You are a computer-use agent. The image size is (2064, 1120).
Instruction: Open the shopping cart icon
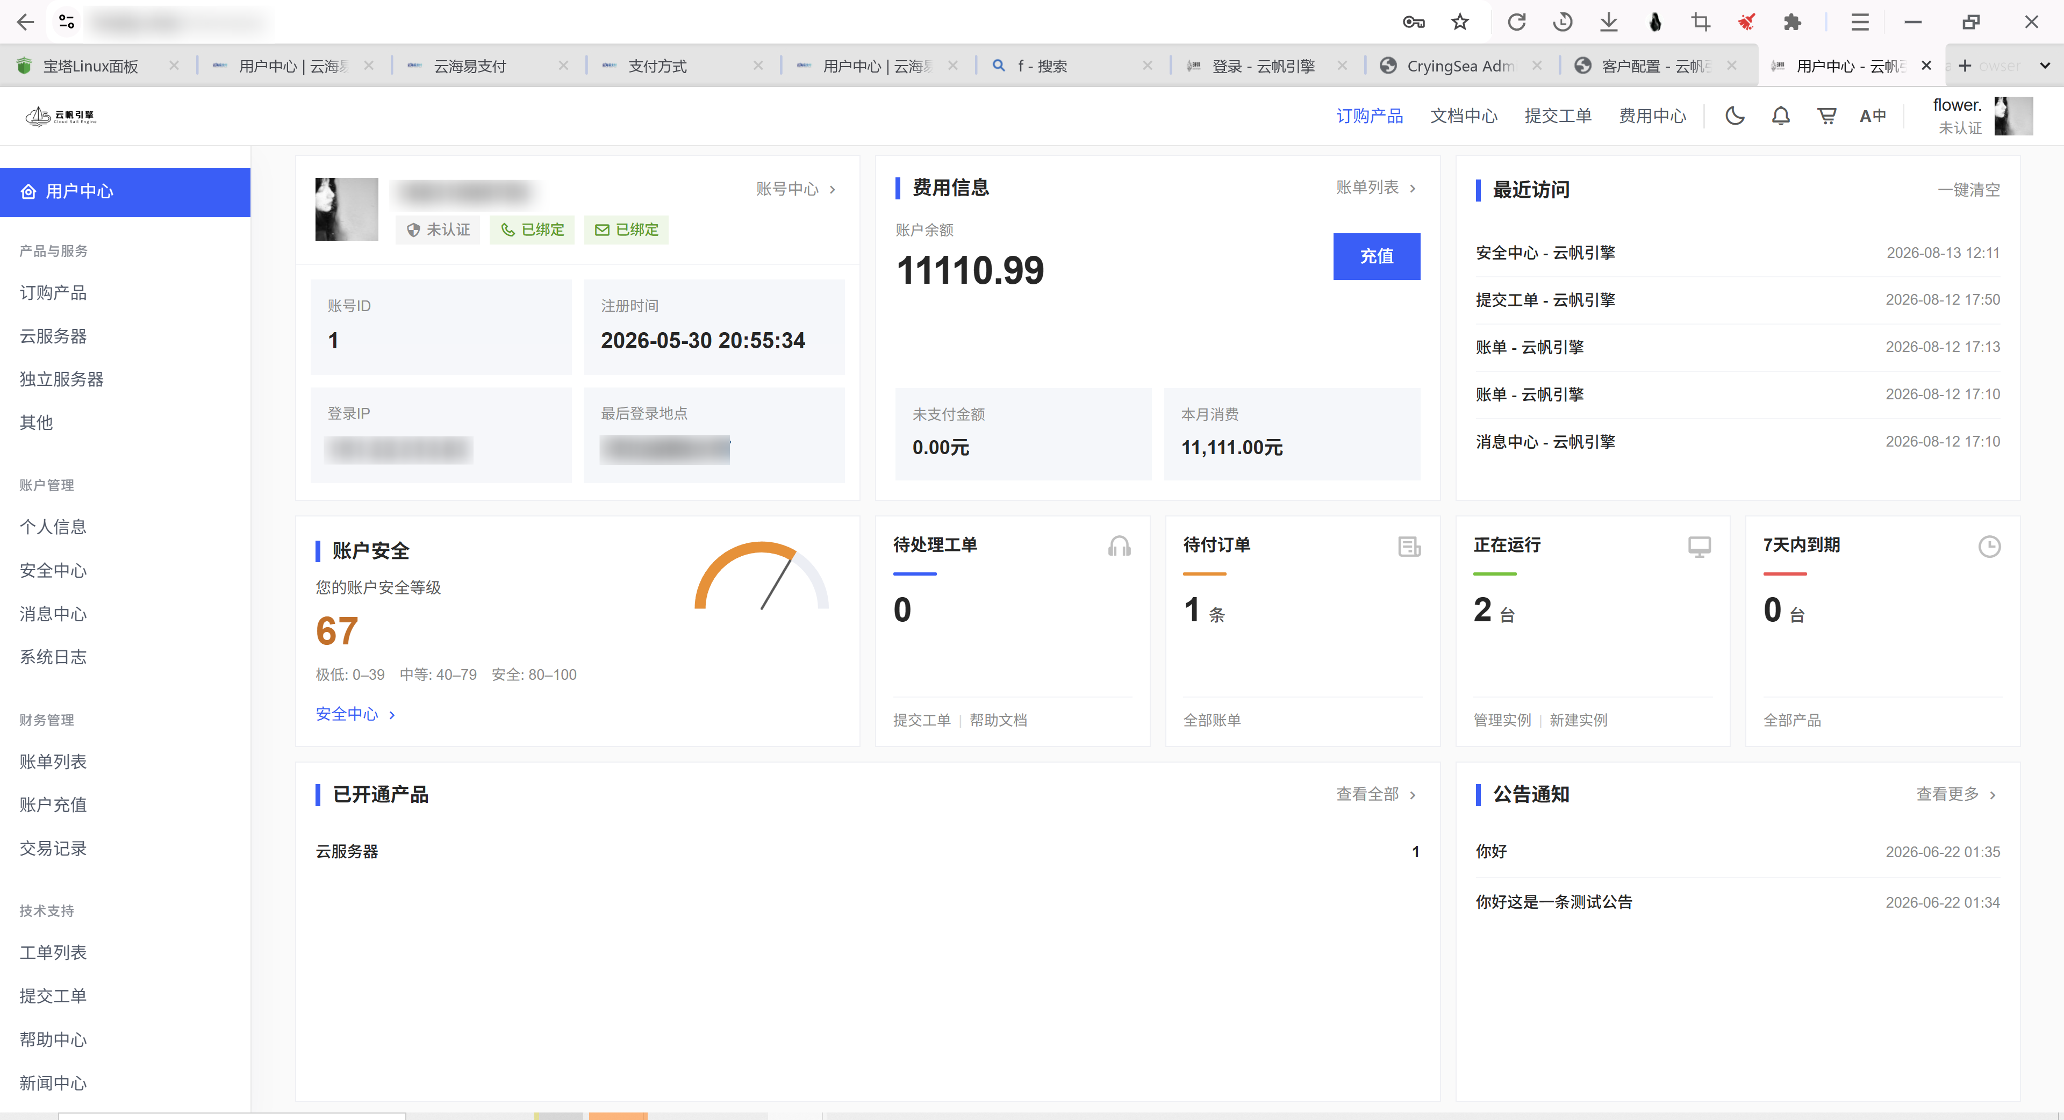1827,116
